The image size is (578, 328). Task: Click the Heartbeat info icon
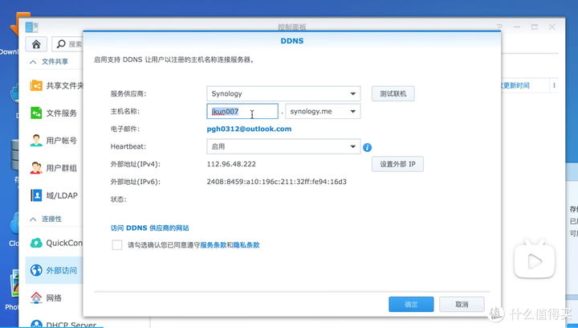coord(368,148)
